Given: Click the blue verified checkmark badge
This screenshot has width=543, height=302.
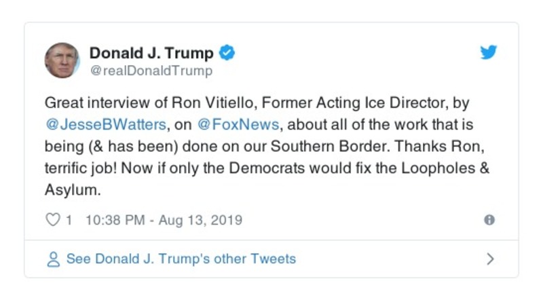Looking at the screenshot, I should coord(228,53).
